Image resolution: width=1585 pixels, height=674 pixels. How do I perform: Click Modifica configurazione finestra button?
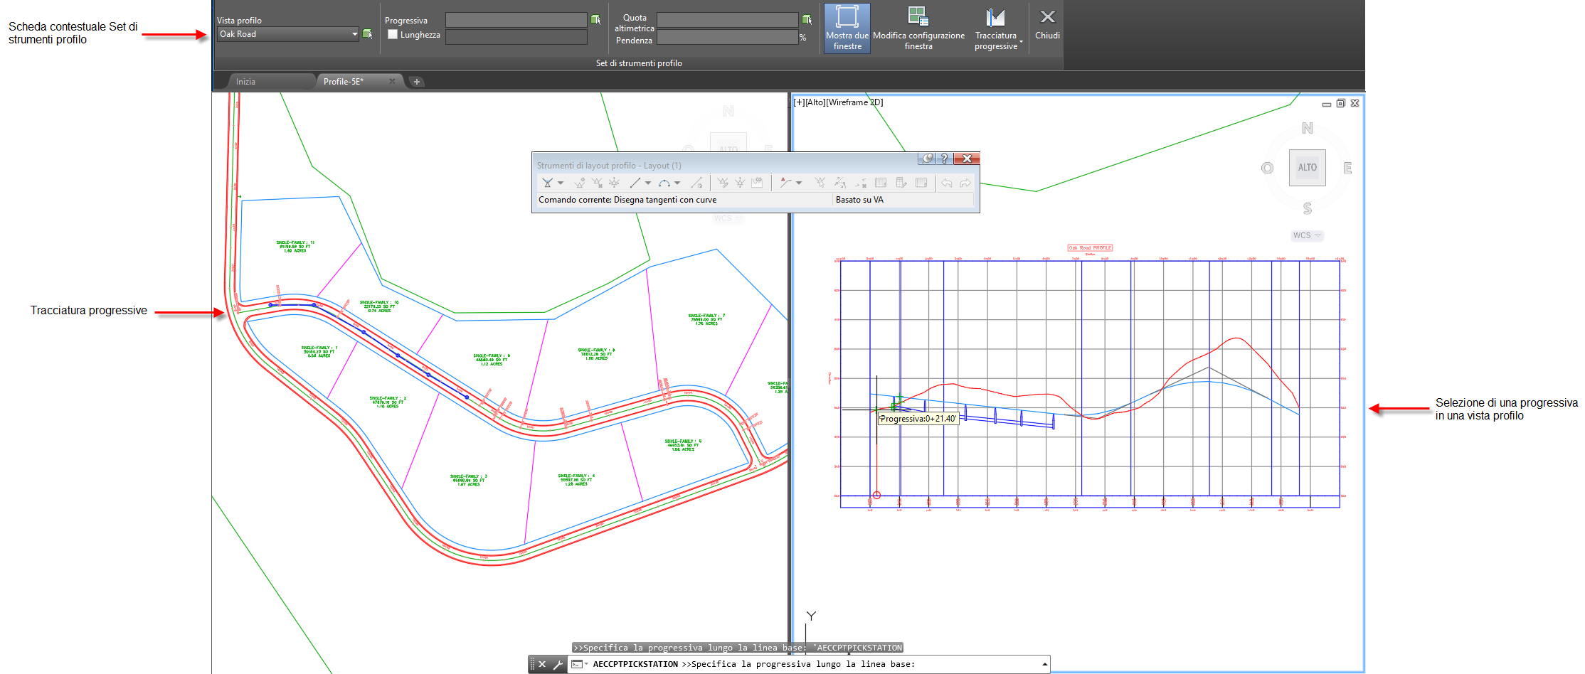(x=918, y=28)
